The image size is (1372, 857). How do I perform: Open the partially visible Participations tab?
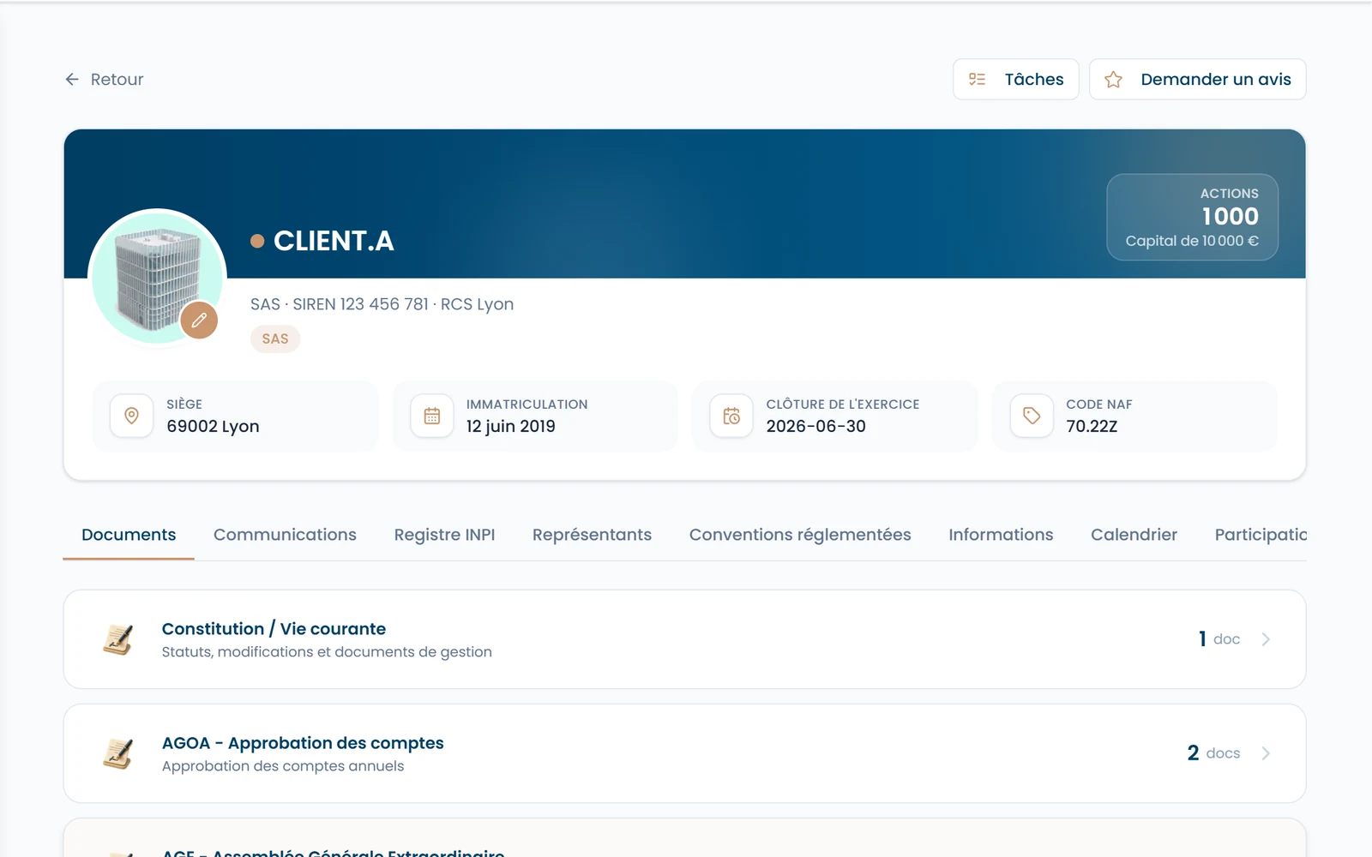point(1261,535)
